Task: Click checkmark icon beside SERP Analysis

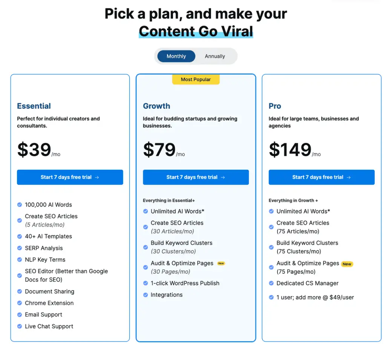Action: point(20,248)
